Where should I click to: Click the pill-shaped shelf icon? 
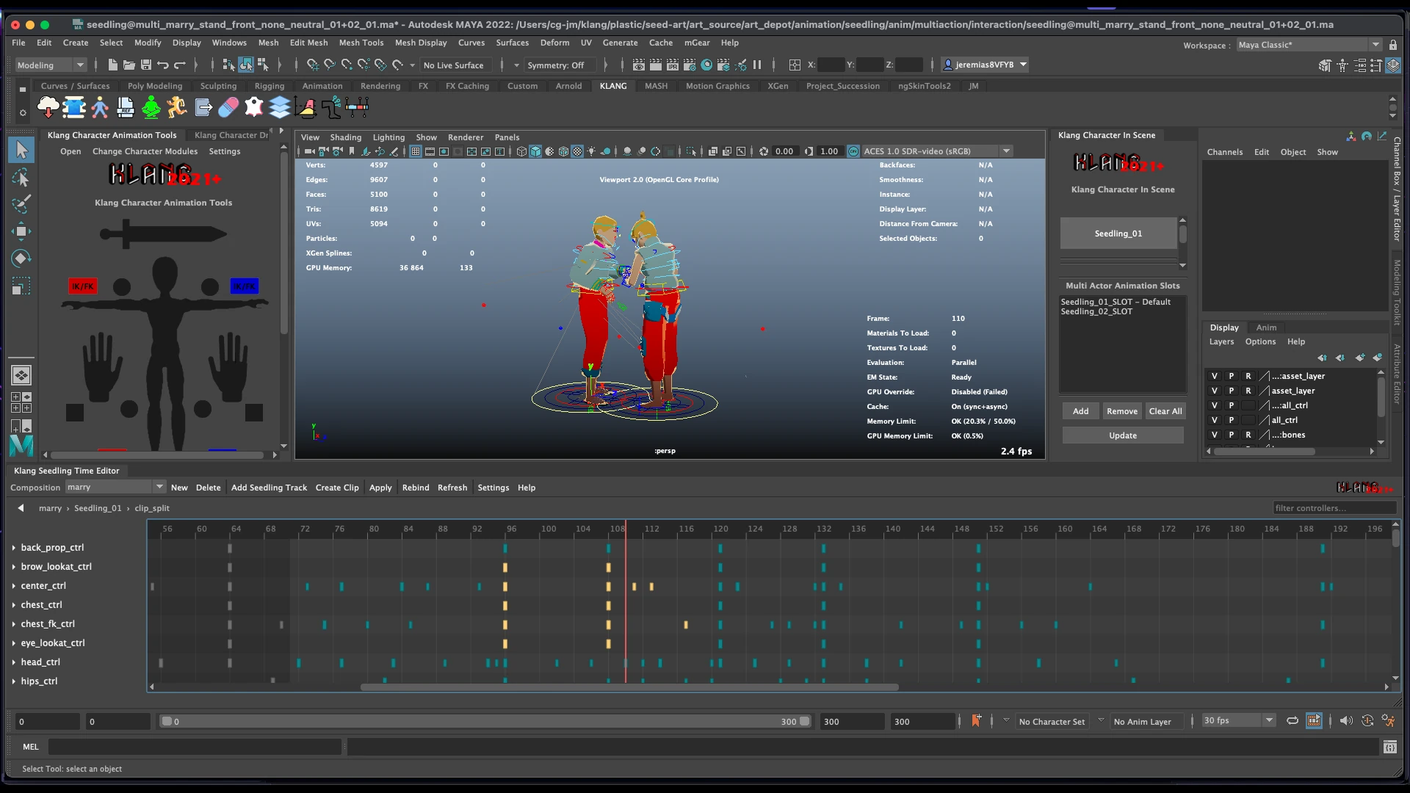[x=228, y=108]
